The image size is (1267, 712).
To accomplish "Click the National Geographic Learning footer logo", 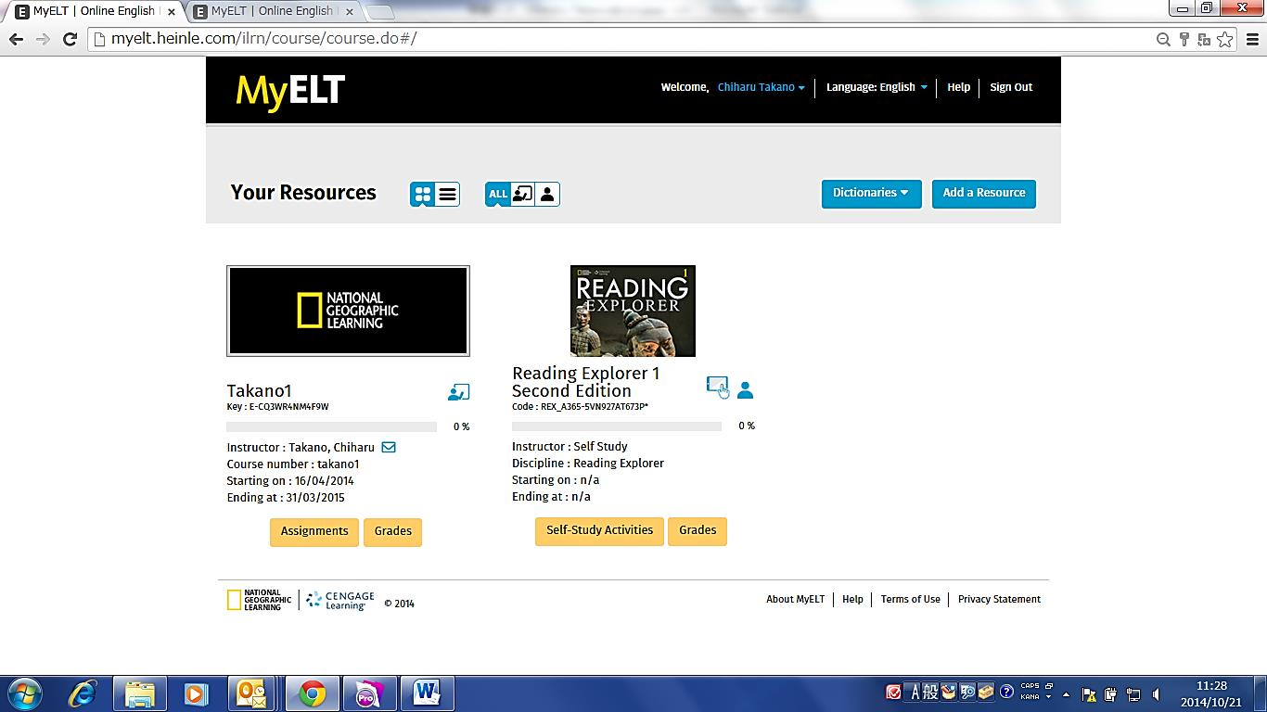I will [x=260, y=600].
